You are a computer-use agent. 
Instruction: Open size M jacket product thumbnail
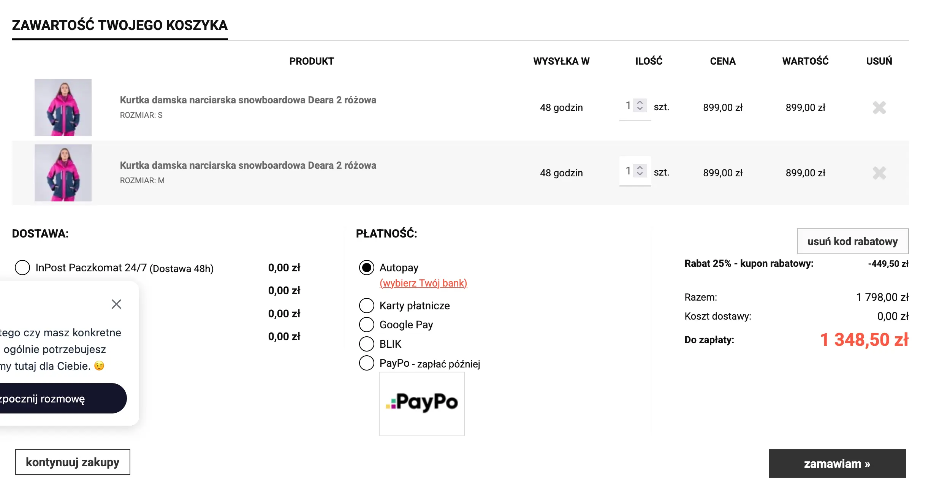click(x=63, y=173)
